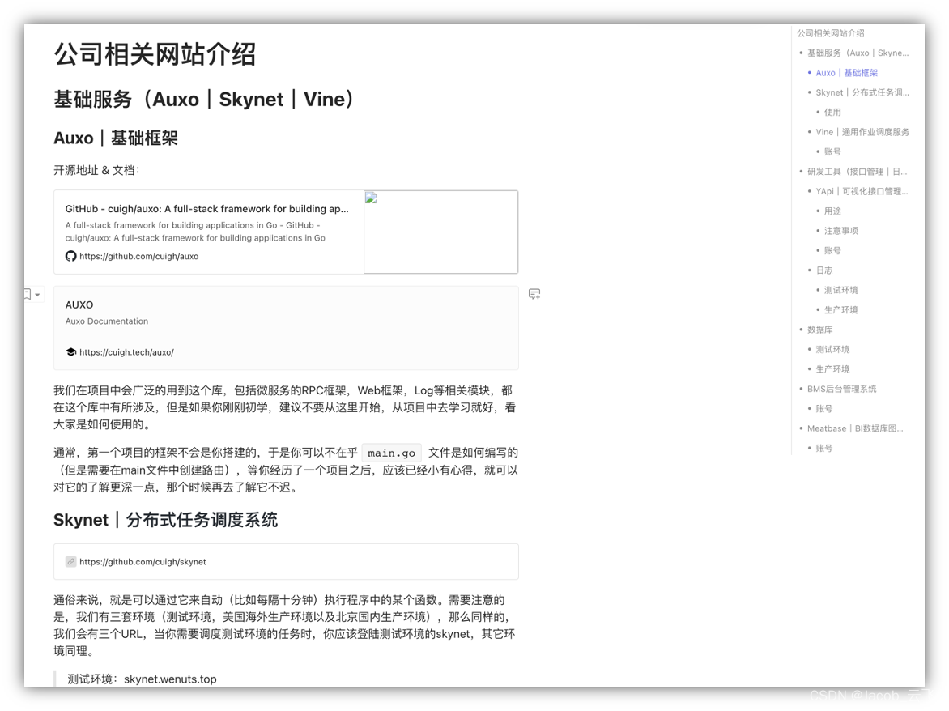The height and width of the screenshot is (711, 949).
Task: Click heading 基础服务（Auxo｜Skynet｜Vine）
Action: pyautogui.click(x=203, y=100)
